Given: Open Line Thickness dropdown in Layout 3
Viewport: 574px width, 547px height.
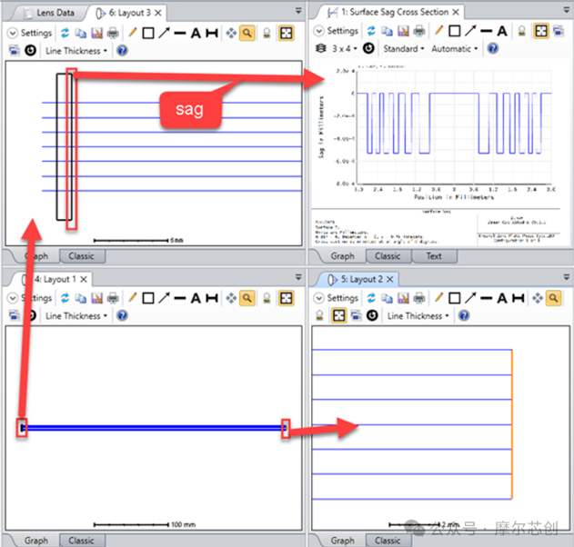Looking at the screenshot, I should click(76, 51).
